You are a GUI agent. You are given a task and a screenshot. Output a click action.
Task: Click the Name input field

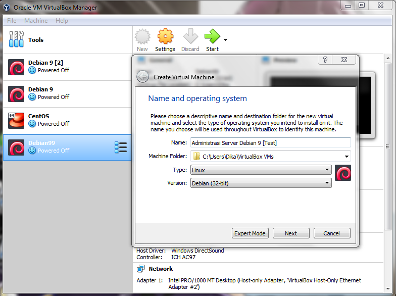point(271,142)
